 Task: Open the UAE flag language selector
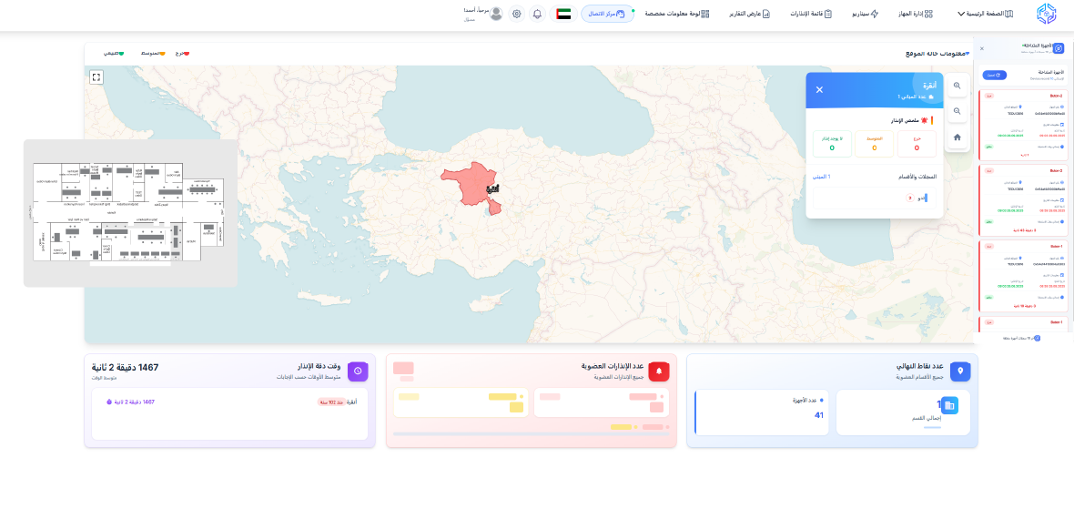tap(563, 14)
